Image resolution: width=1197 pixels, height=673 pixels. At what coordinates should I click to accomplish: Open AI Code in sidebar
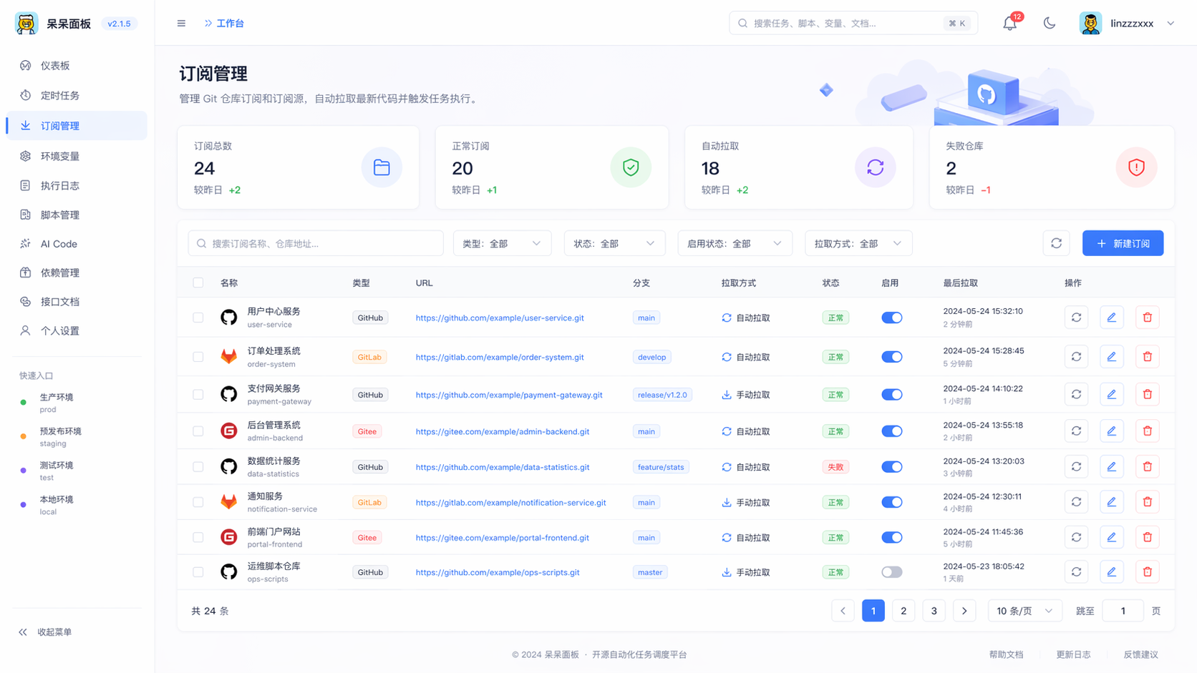tap(77, 244)
